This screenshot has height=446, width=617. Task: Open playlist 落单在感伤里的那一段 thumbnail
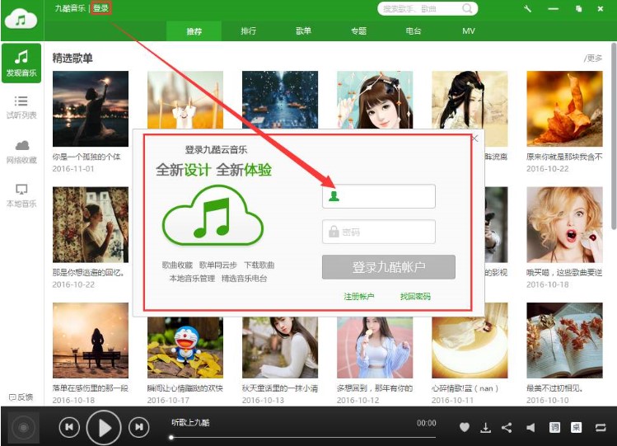pos(91,340)
